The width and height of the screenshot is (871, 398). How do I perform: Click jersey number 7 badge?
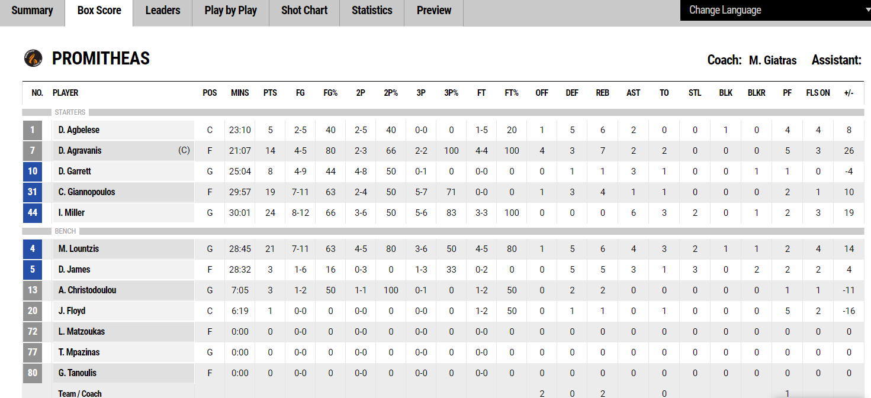pyautogui.click(x=33, y=151)
